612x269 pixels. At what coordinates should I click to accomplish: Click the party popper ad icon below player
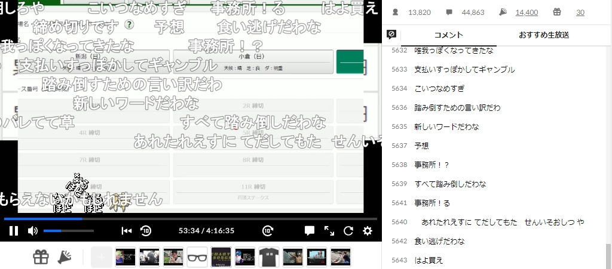[64, 257]
